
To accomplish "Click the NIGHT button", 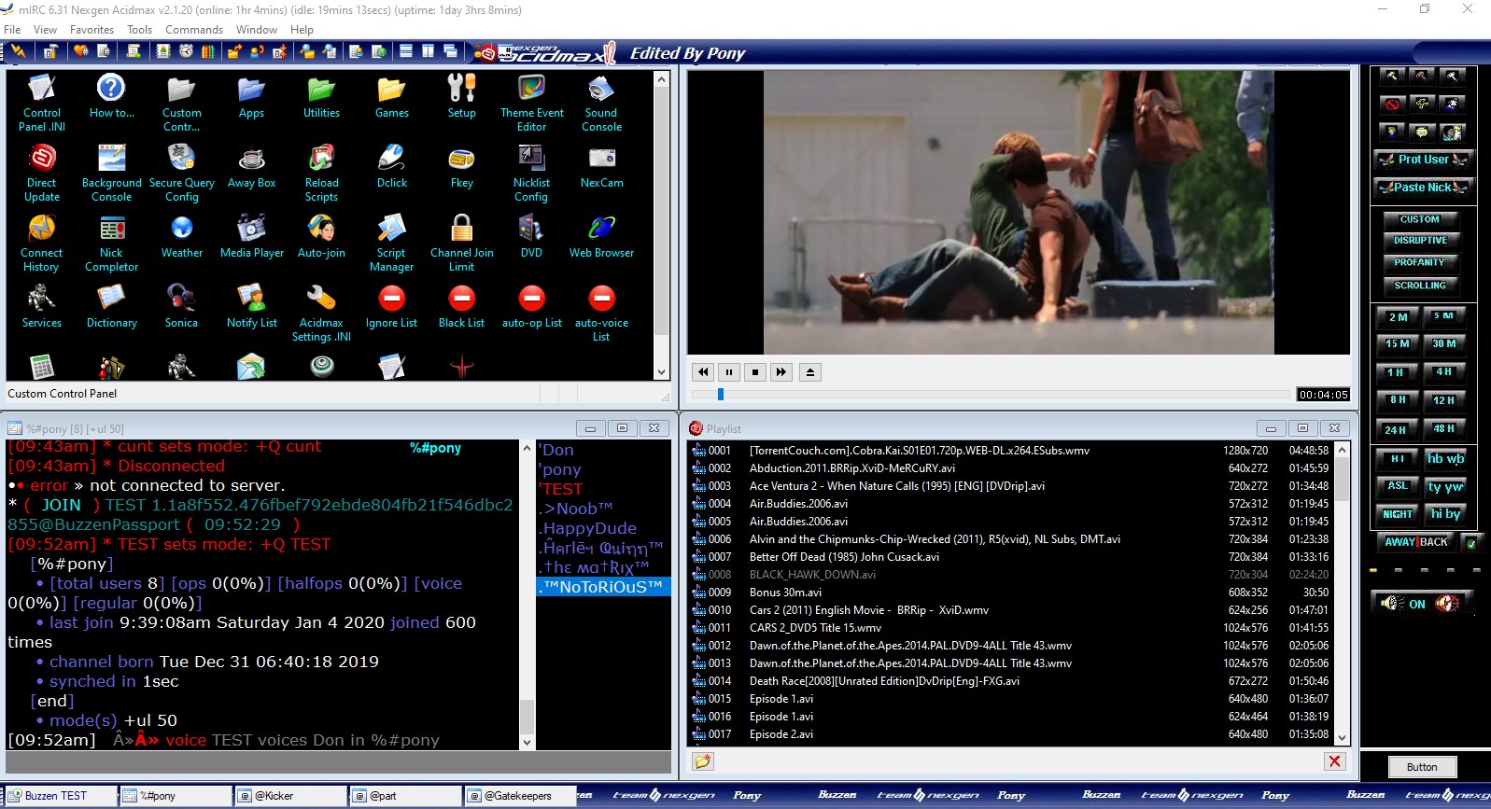I will [1398, 514].
